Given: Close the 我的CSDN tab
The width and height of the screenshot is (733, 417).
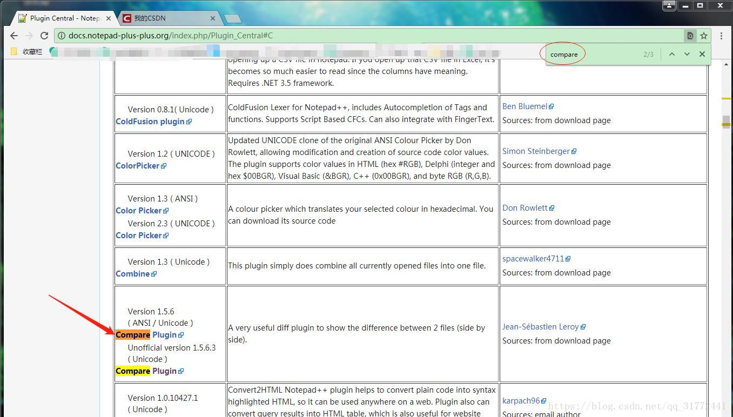Looking at the screenshot, I should (212, 18).
